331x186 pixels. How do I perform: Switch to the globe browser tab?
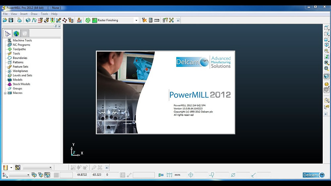coord(16,33)
